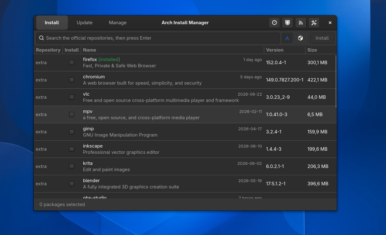The image size is (386, 235).
Task: Click version 152.0.4-1 cell
Action: pos(276,63)
